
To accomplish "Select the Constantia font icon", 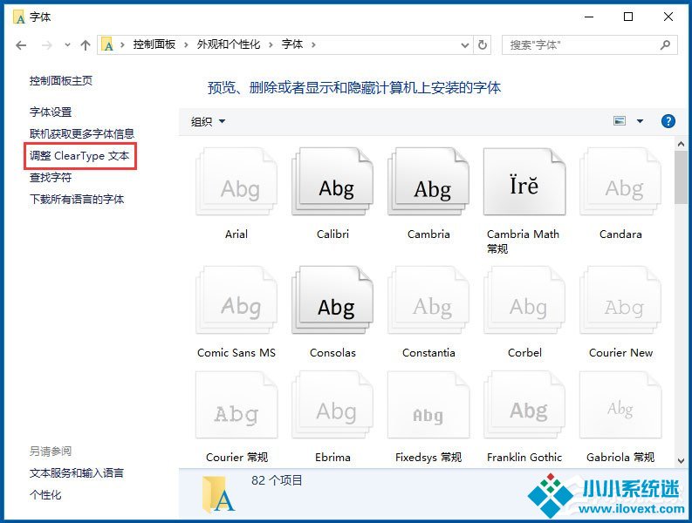I will click(428, 301).
